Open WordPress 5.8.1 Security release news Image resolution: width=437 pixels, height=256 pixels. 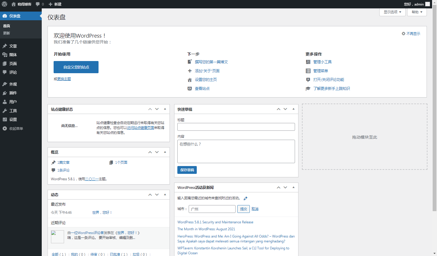(x=215, y=222)
